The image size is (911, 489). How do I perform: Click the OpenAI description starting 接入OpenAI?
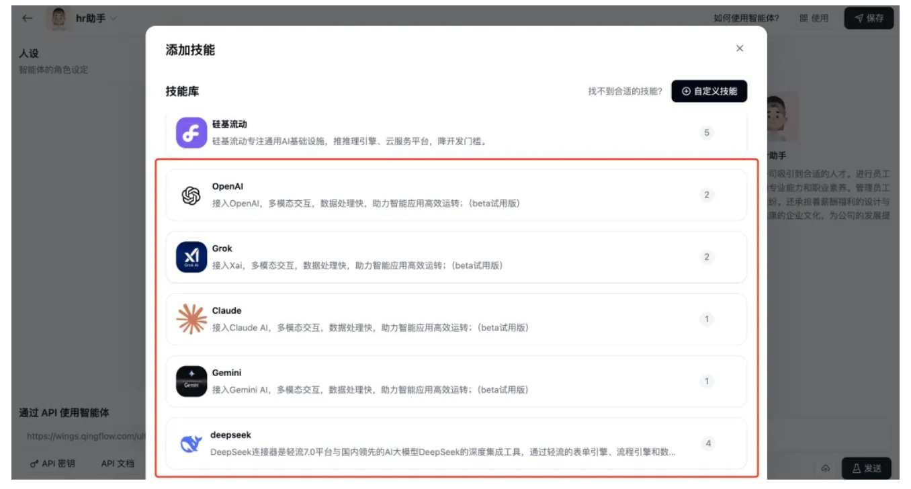(x=366, y=203)
